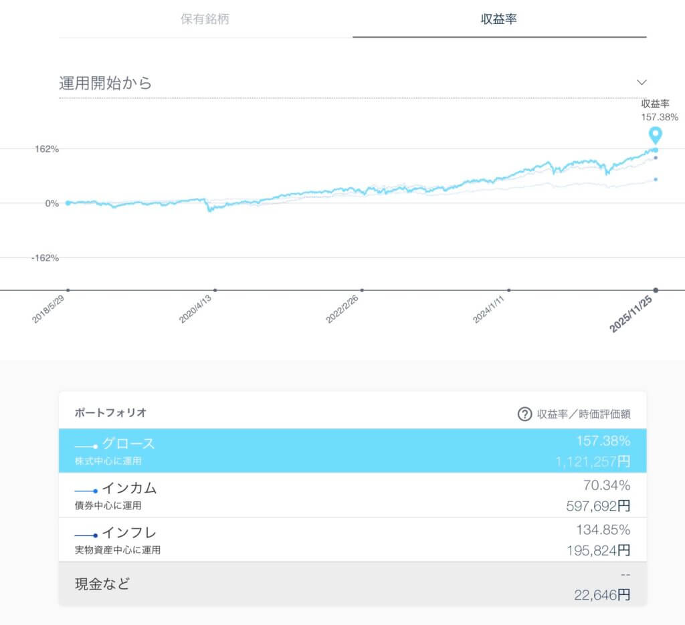This screenshot has width=685, height=625.
Task: Click the 2022/2/26 timeline point
Action: click(x=362, y=290)
